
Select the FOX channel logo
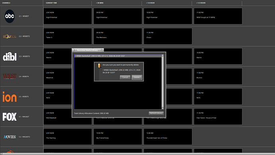pos(10,117)
